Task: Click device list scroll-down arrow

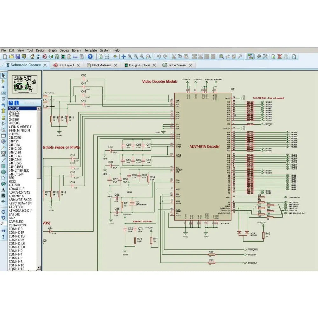Action: (x=39, y=268)
